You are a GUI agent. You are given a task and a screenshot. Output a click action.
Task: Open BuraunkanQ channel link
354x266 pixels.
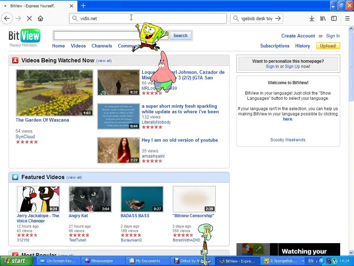pos(131,240)
